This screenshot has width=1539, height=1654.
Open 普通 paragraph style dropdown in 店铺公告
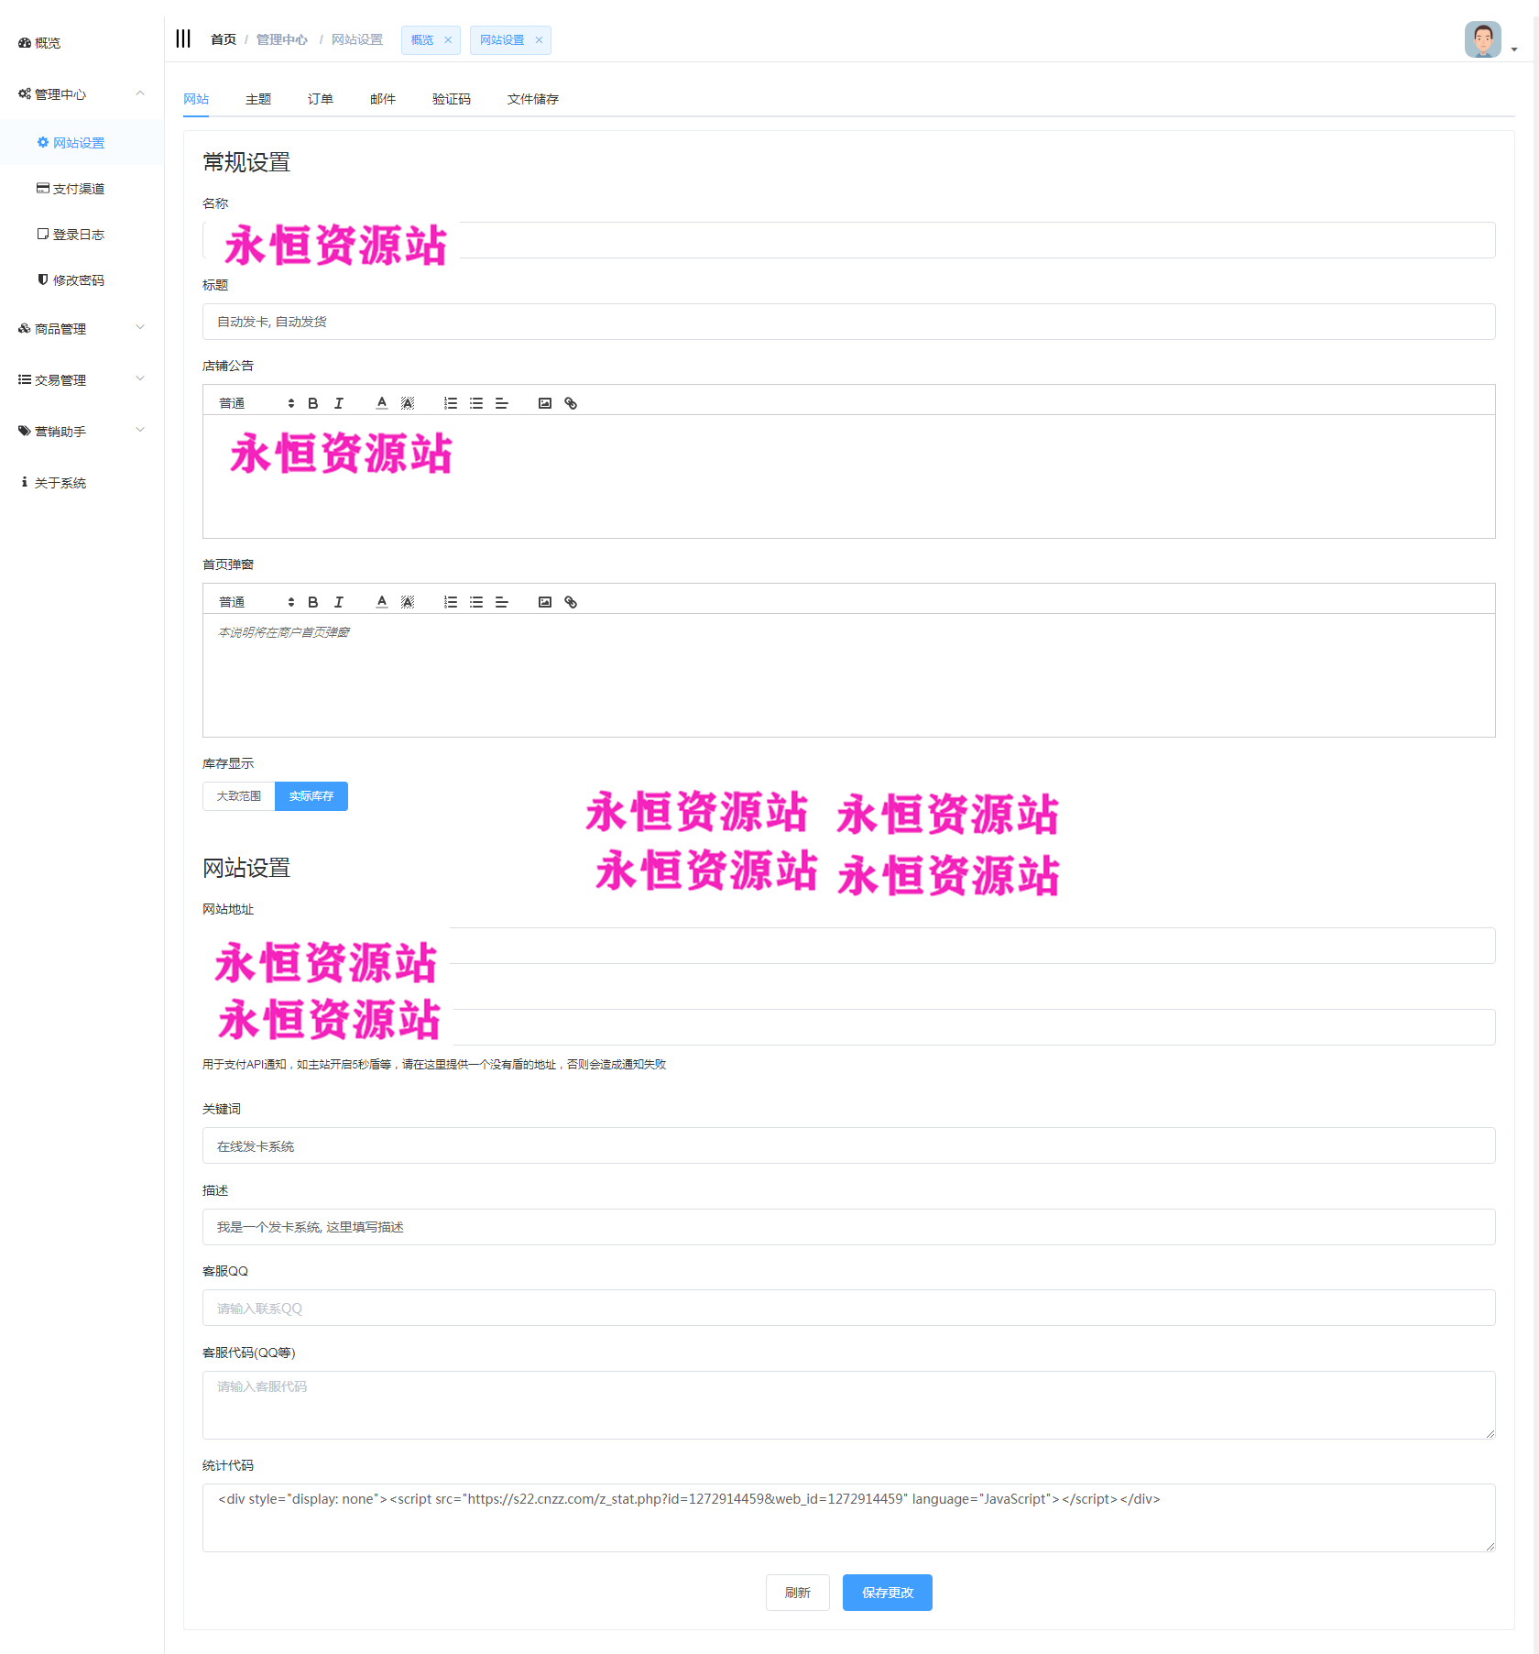(256, 403)
